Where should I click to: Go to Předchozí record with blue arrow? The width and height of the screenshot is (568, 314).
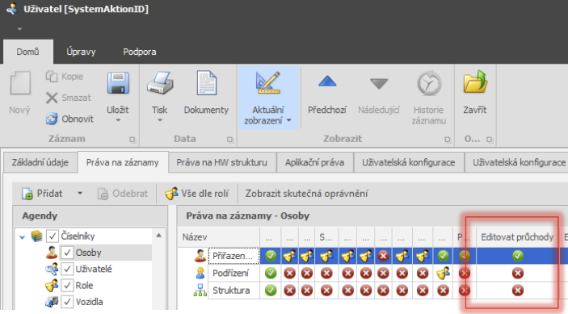point(327,82)
